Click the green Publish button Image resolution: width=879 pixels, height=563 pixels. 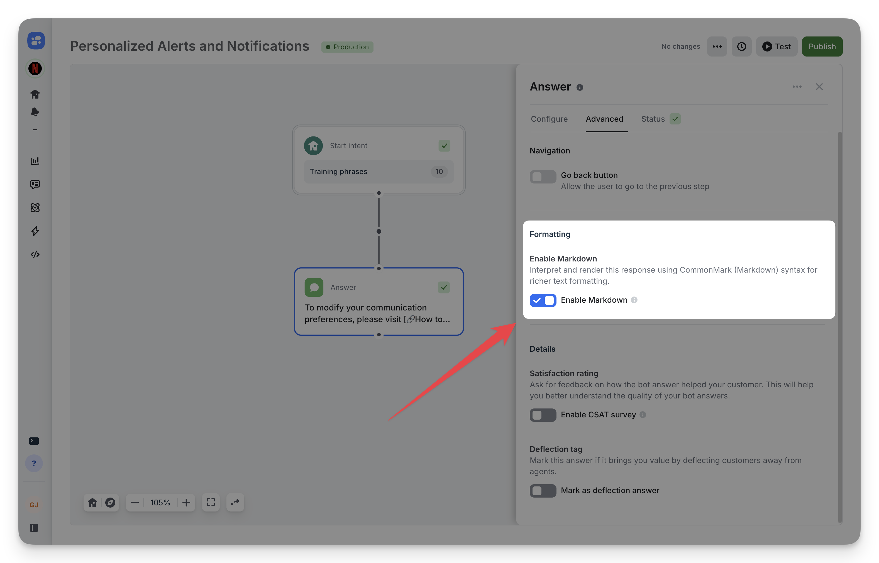pyautogui.click(x=822, y=46)
